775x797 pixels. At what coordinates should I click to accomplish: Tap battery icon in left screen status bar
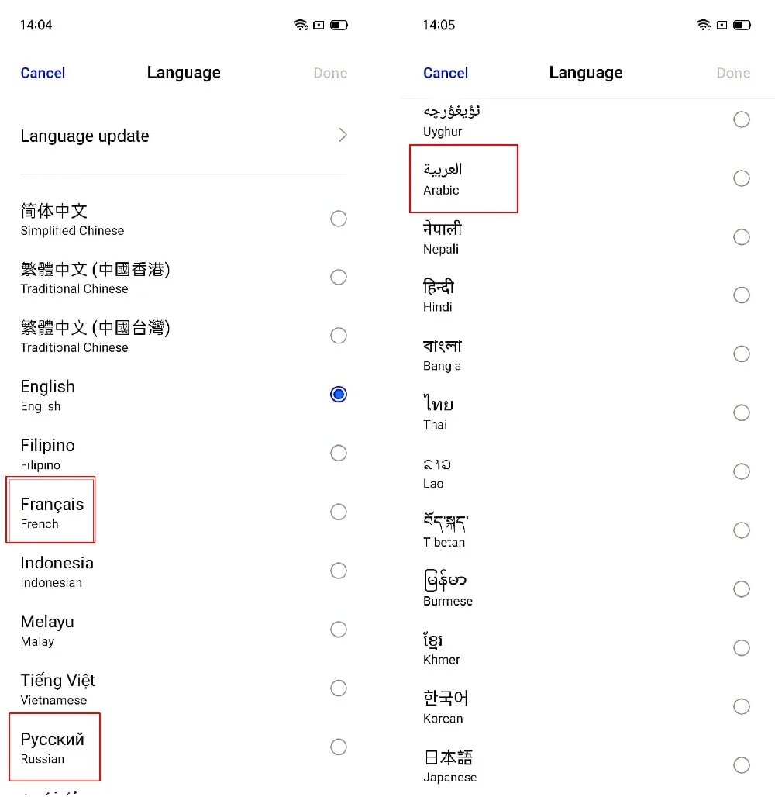point(339,25)
